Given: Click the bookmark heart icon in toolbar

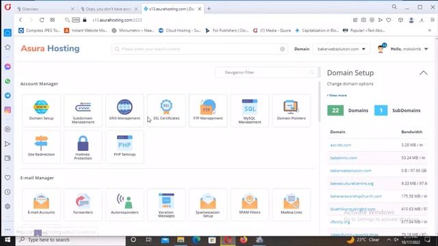Looking at the screenshot, I should click(x=389, y=20).
